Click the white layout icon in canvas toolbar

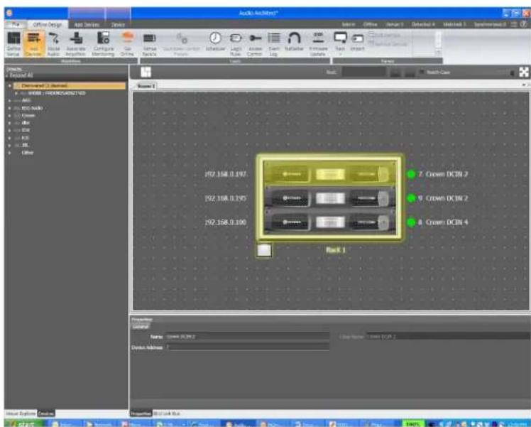(146, 72)
